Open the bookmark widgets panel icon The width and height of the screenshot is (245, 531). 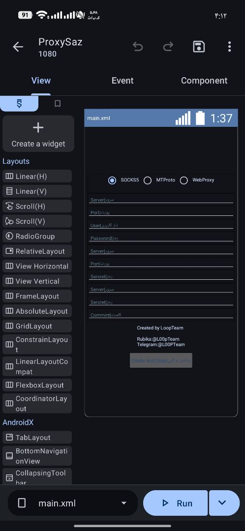[58, 104]
